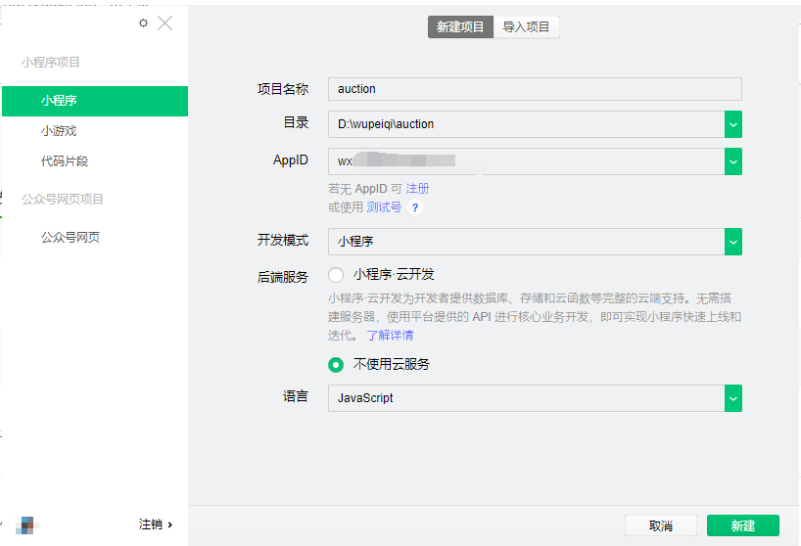Viewport: 801px width, 546px height.
Task: Expand the 目录 directory dropdown arrow
Action: [x=732, y=124]
